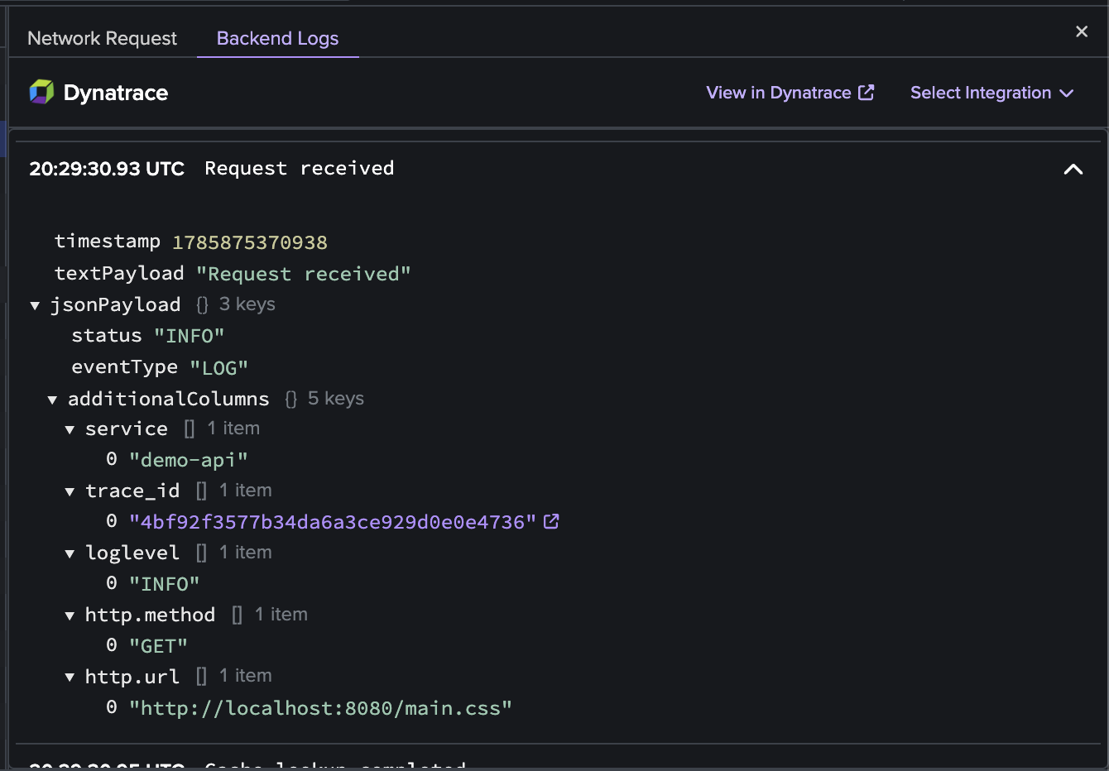Viewport: 1109px width, 771px height.
Task: Click the textPayload "Request received" value
Action: [x=303, y=274]
